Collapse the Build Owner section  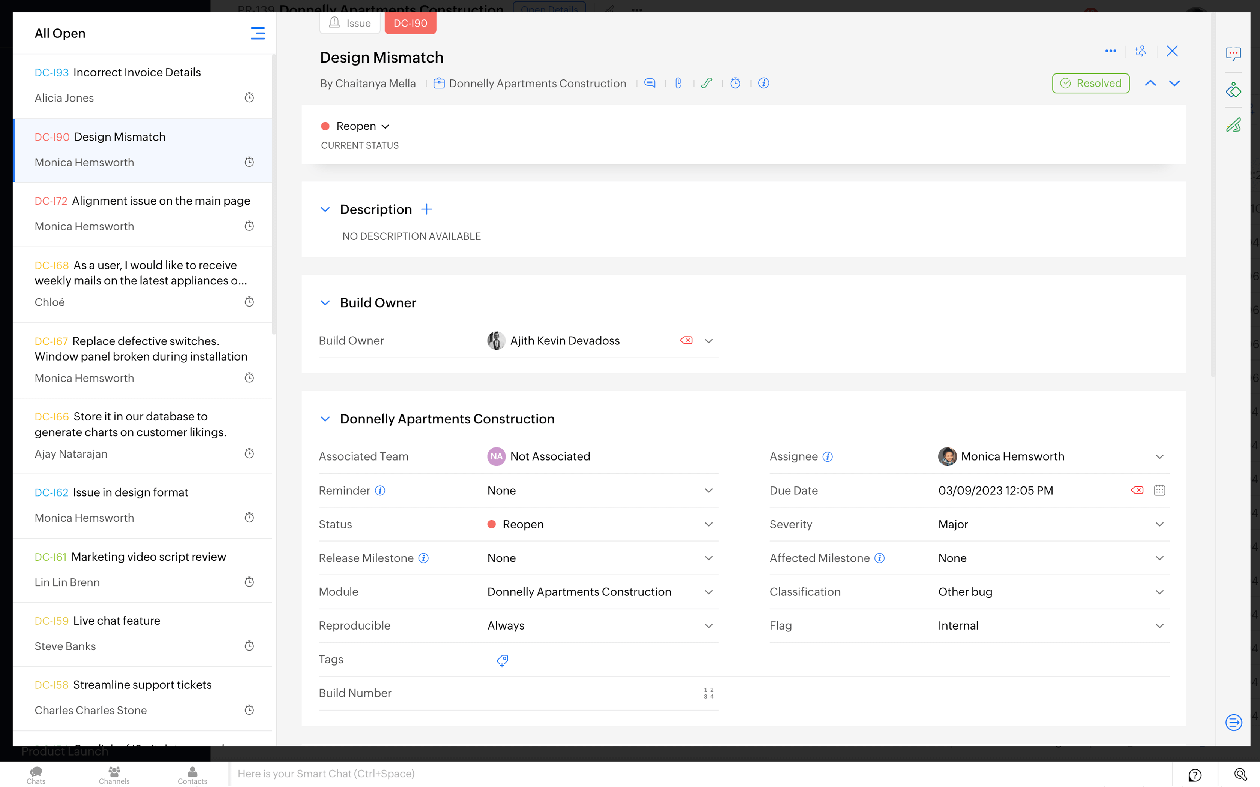[x=325, y=303]
